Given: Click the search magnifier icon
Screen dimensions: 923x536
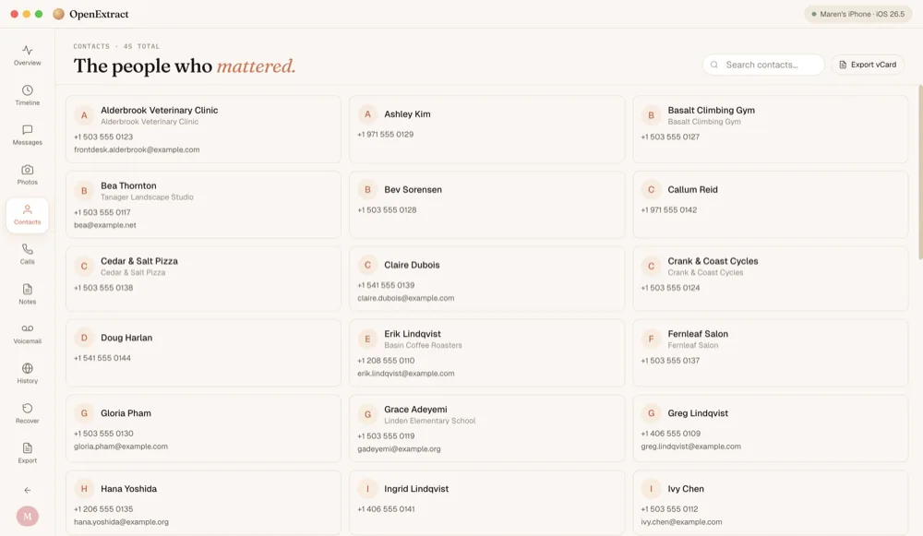Looking at the screenshot, I should pyautogui.click(x=714, y=65).
